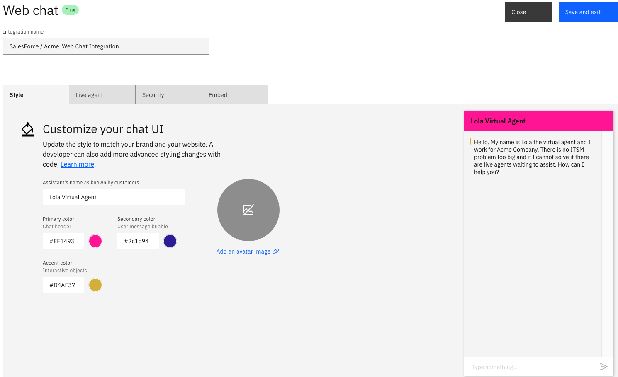Click Save and exit button
The width and height of the screenshot is (618, 377).
[589, 12]
